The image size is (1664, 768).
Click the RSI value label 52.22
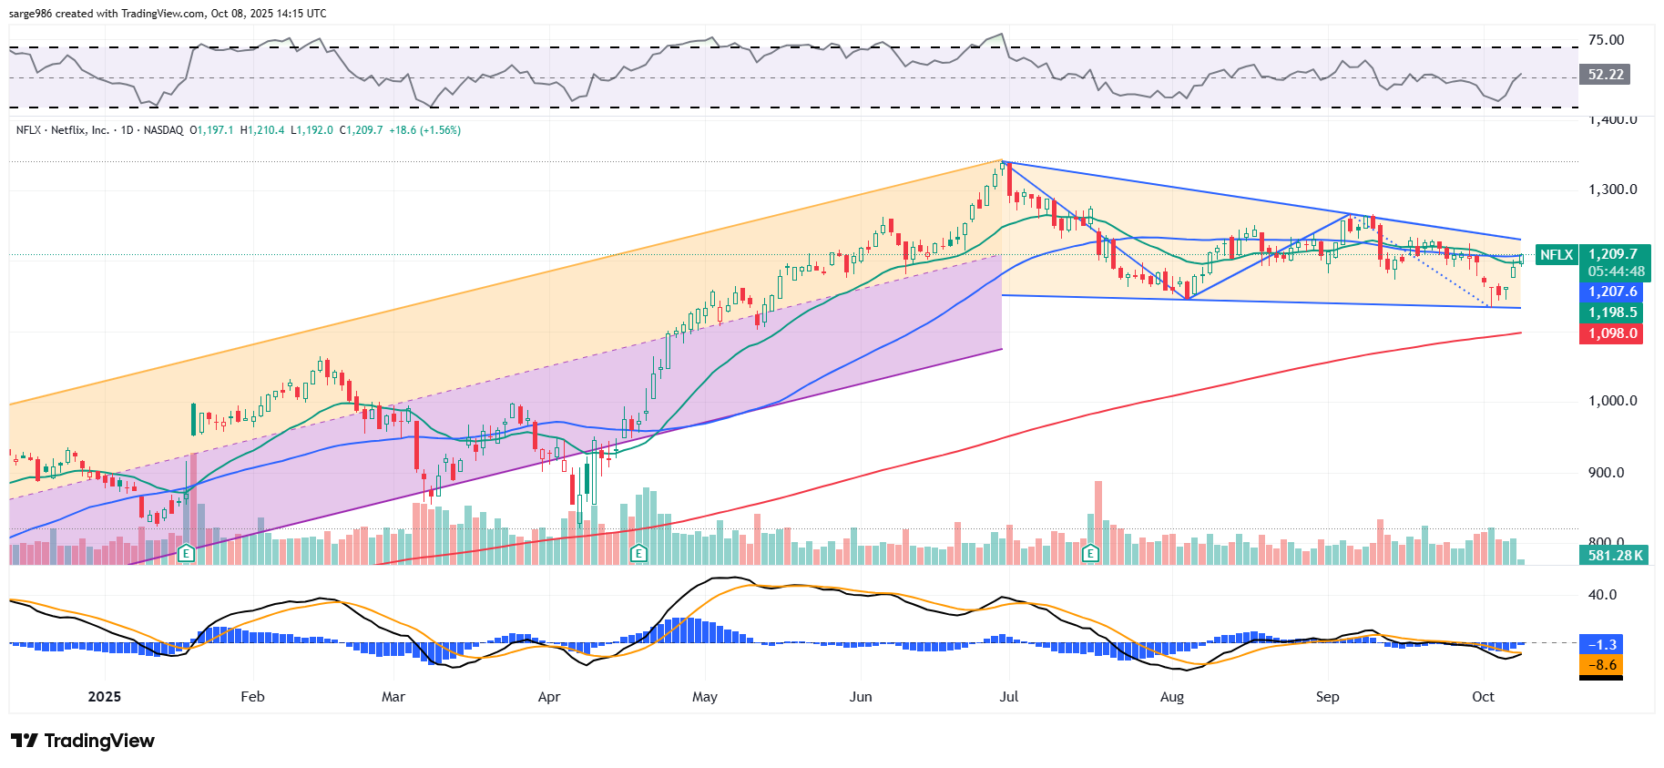[x=1605, y=75]
